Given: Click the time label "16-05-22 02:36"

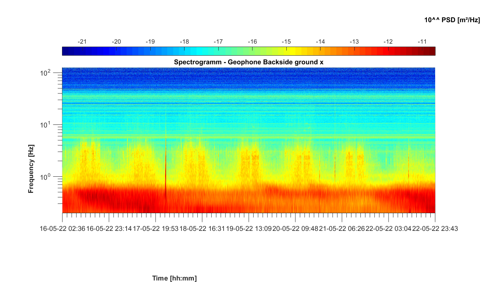Looking at the screenshot, I should pyautogui.click(x=63, y=228).
